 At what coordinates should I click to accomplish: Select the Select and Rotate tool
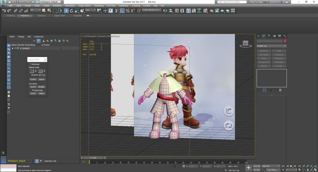72,11
